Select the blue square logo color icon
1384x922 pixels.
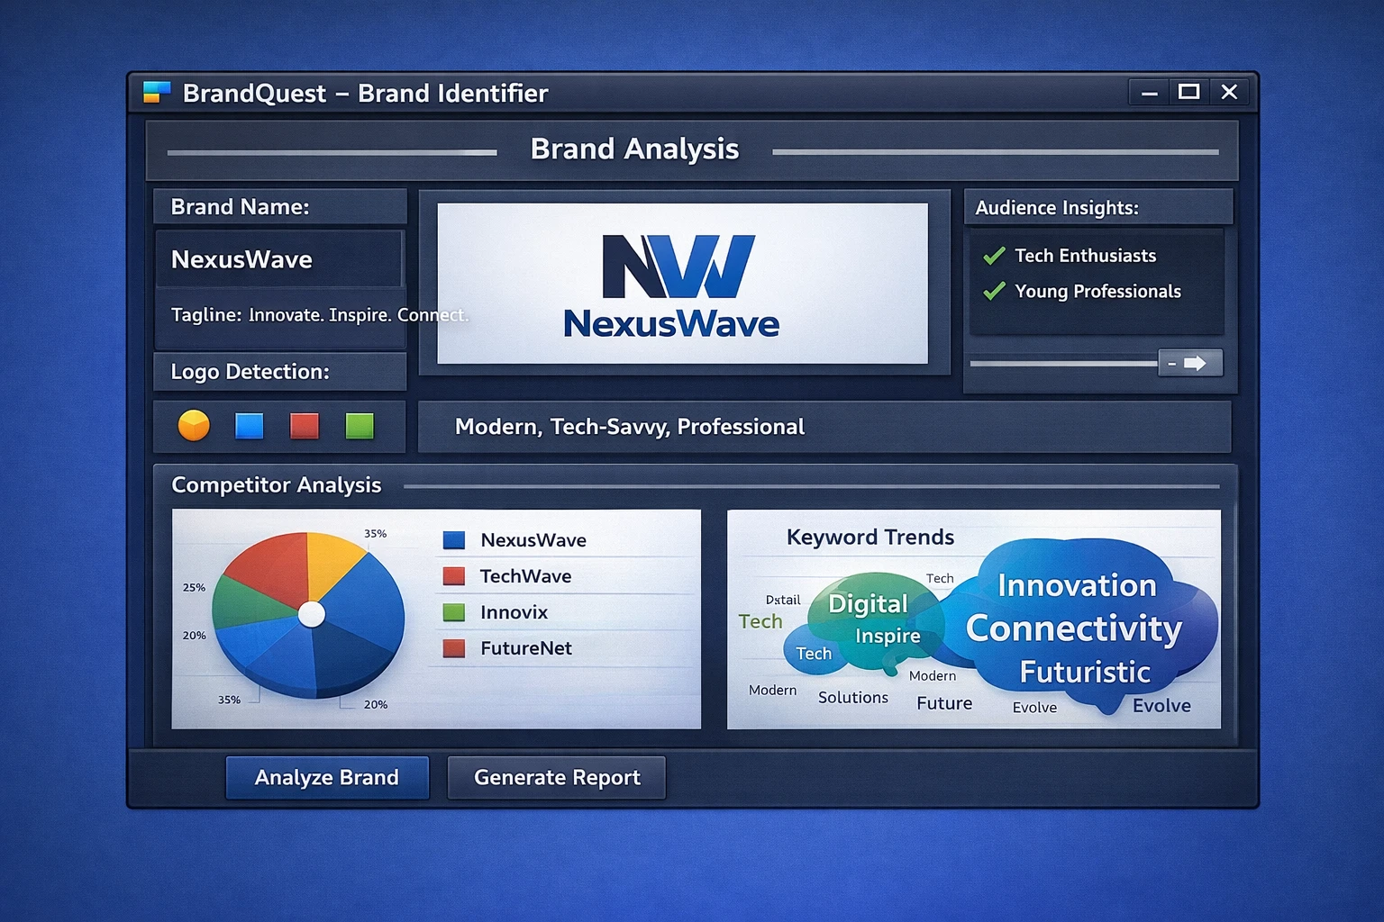click(250, 426)
